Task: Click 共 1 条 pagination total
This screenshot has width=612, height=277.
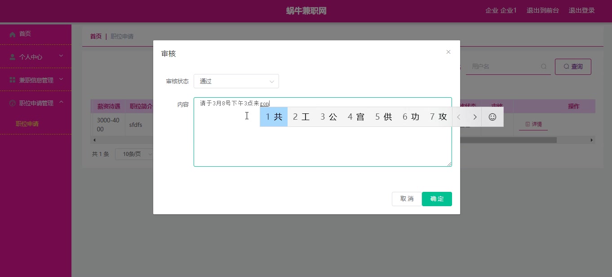Action: coord(101,154)
